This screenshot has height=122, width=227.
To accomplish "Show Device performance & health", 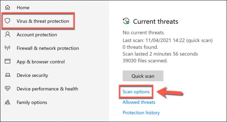I will click(47, 89).
